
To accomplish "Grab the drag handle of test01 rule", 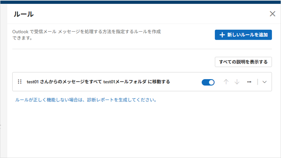I will coord(20,82).
